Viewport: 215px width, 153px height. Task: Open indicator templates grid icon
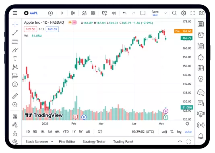(93, 13)
